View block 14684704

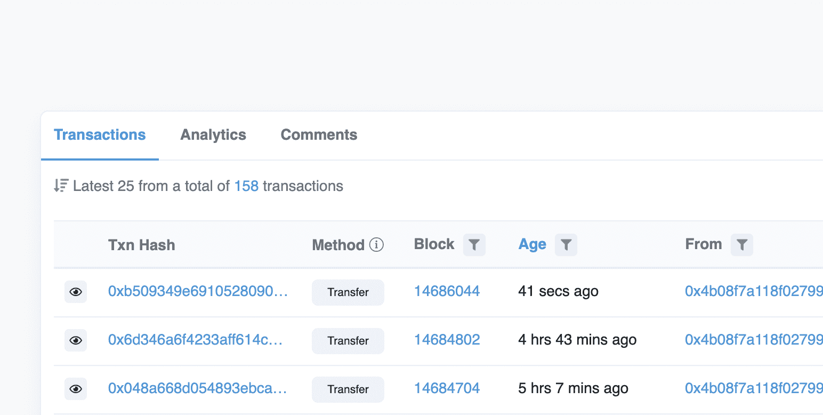447,388
